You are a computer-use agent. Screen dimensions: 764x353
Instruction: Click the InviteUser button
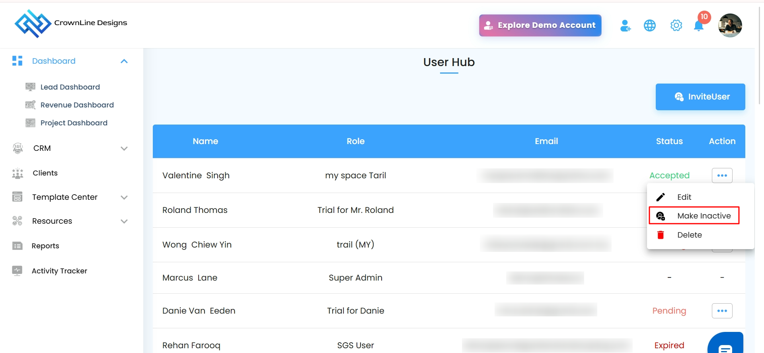(700, 97)
